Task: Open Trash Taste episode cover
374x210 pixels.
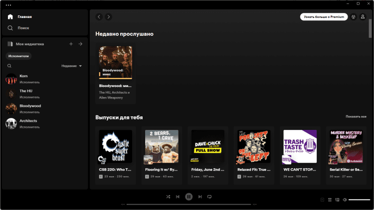Action: pos(300,146)
